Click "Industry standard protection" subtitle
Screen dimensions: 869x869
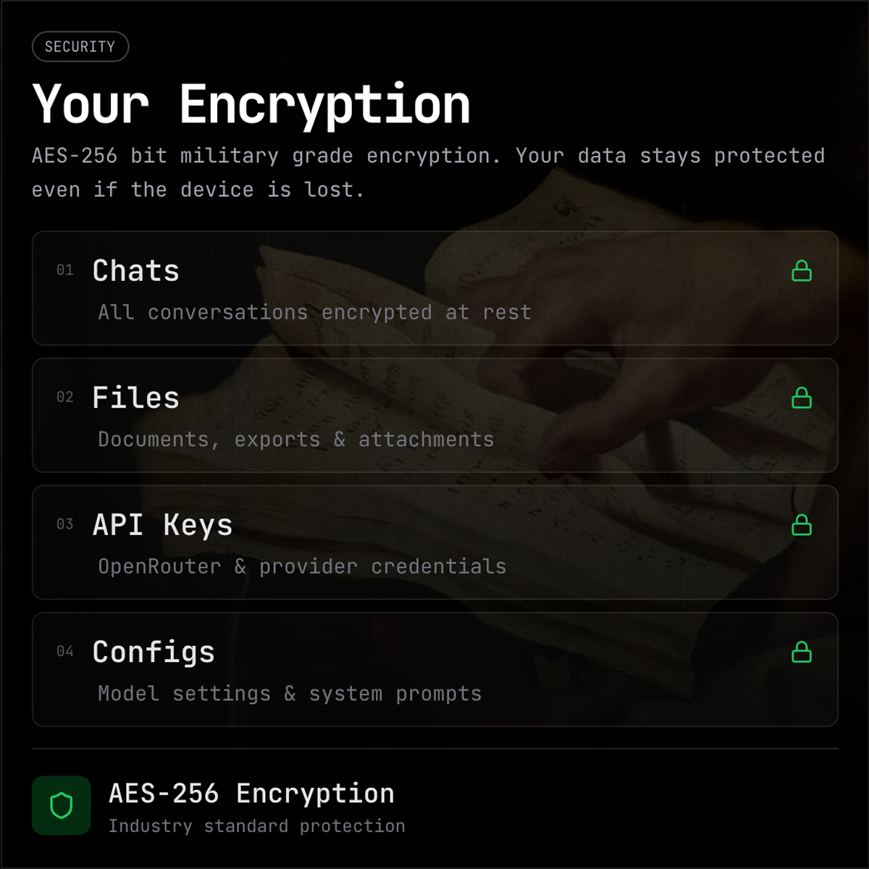[x=256, y=826]
